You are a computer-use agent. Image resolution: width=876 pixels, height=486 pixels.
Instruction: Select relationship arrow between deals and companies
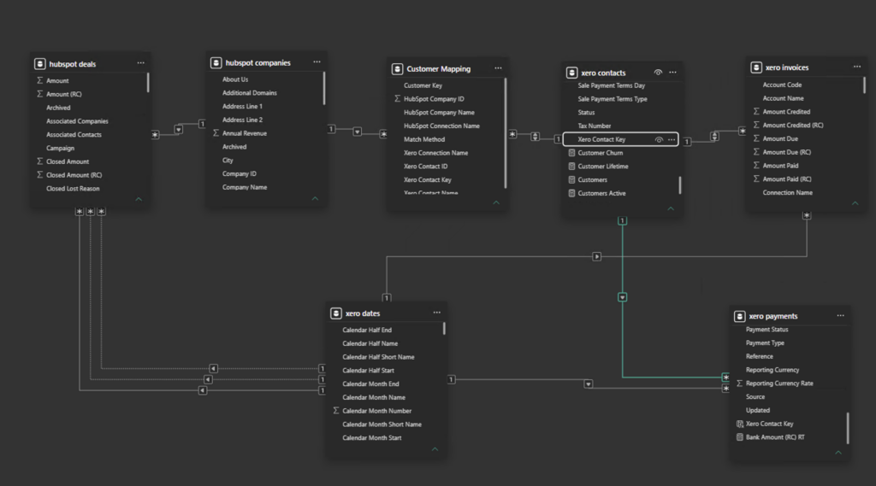(178, 130)
